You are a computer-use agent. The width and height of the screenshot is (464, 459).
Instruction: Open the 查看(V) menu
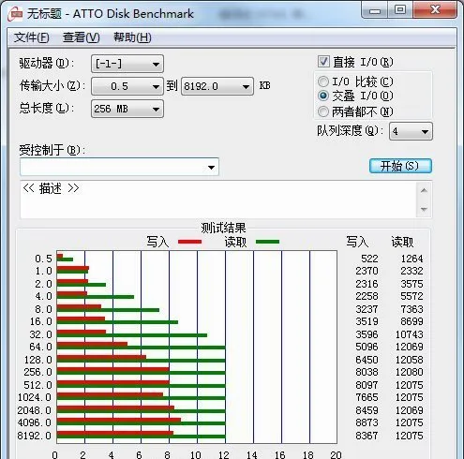(x=82, y=37)
